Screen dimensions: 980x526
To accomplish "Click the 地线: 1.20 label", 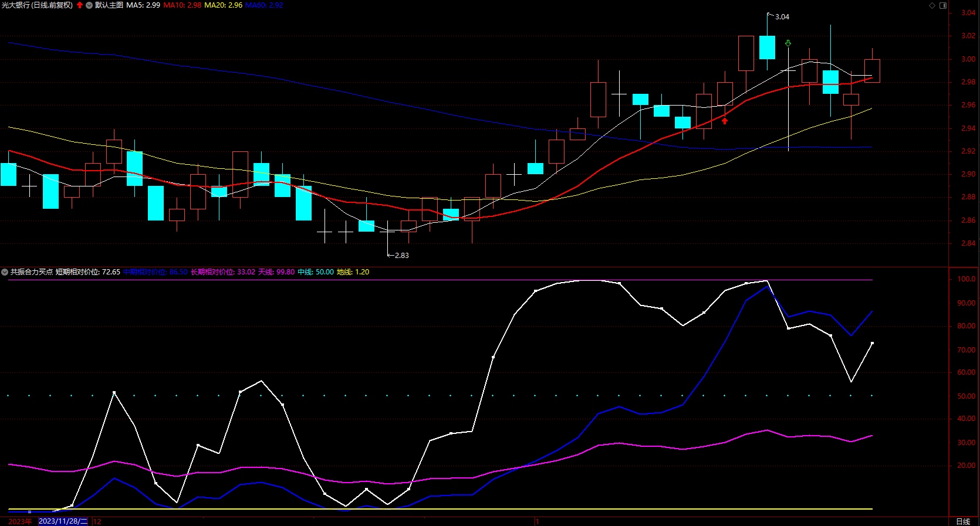I will coord(353,272).
